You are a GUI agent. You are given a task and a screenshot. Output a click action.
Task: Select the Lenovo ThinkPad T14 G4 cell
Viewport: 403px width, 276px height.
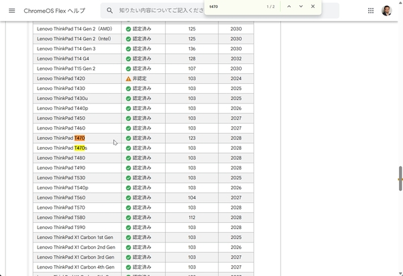click(x=77, y=58)
